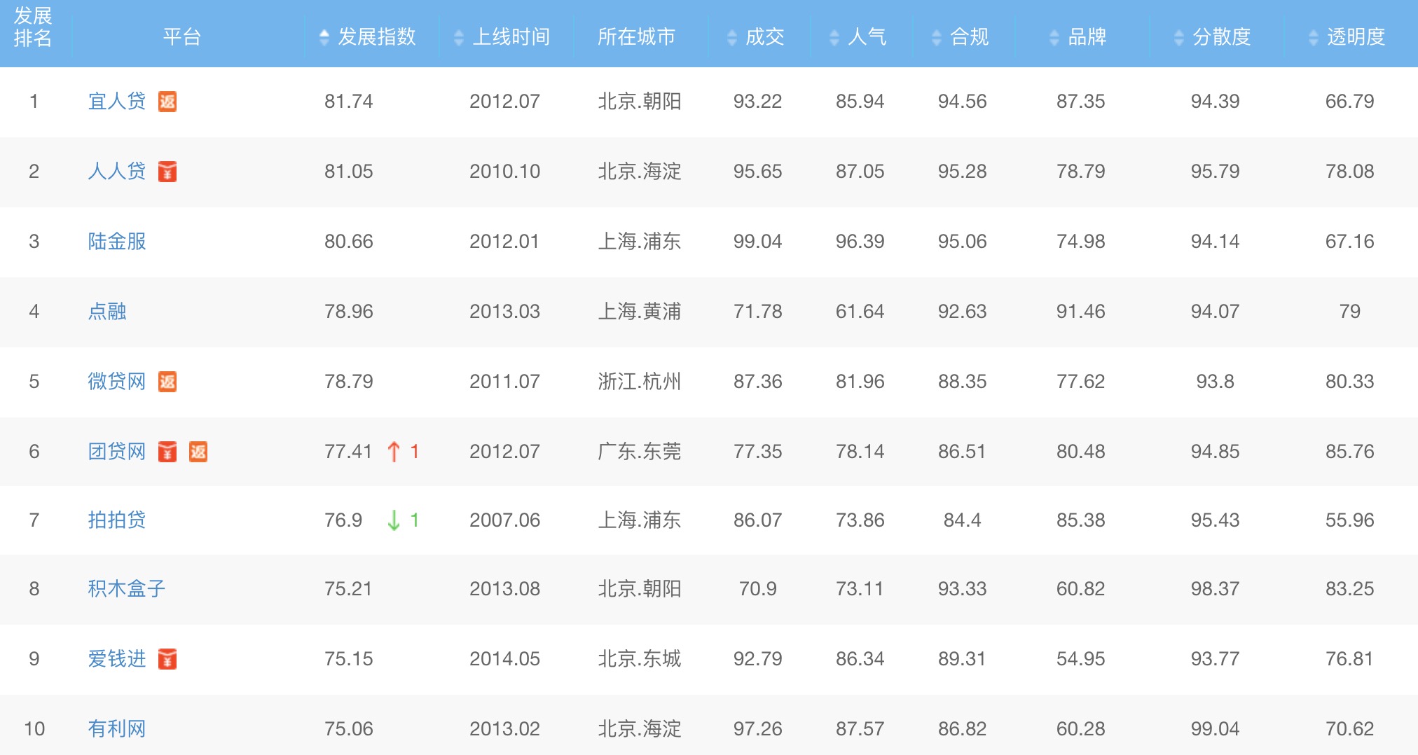Open the 有利网 platform link
Viewport: 1418px width, 755px height.
click(x=117, y=729)
